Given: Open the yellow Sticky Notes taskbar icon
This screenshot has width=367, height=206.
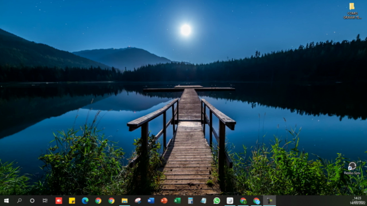Looking at the screenshot, I should tap(72, 201).
